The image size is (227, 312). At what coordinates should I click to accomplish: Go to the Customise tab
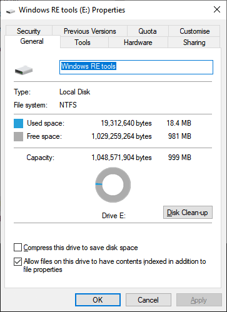[194, 31]
